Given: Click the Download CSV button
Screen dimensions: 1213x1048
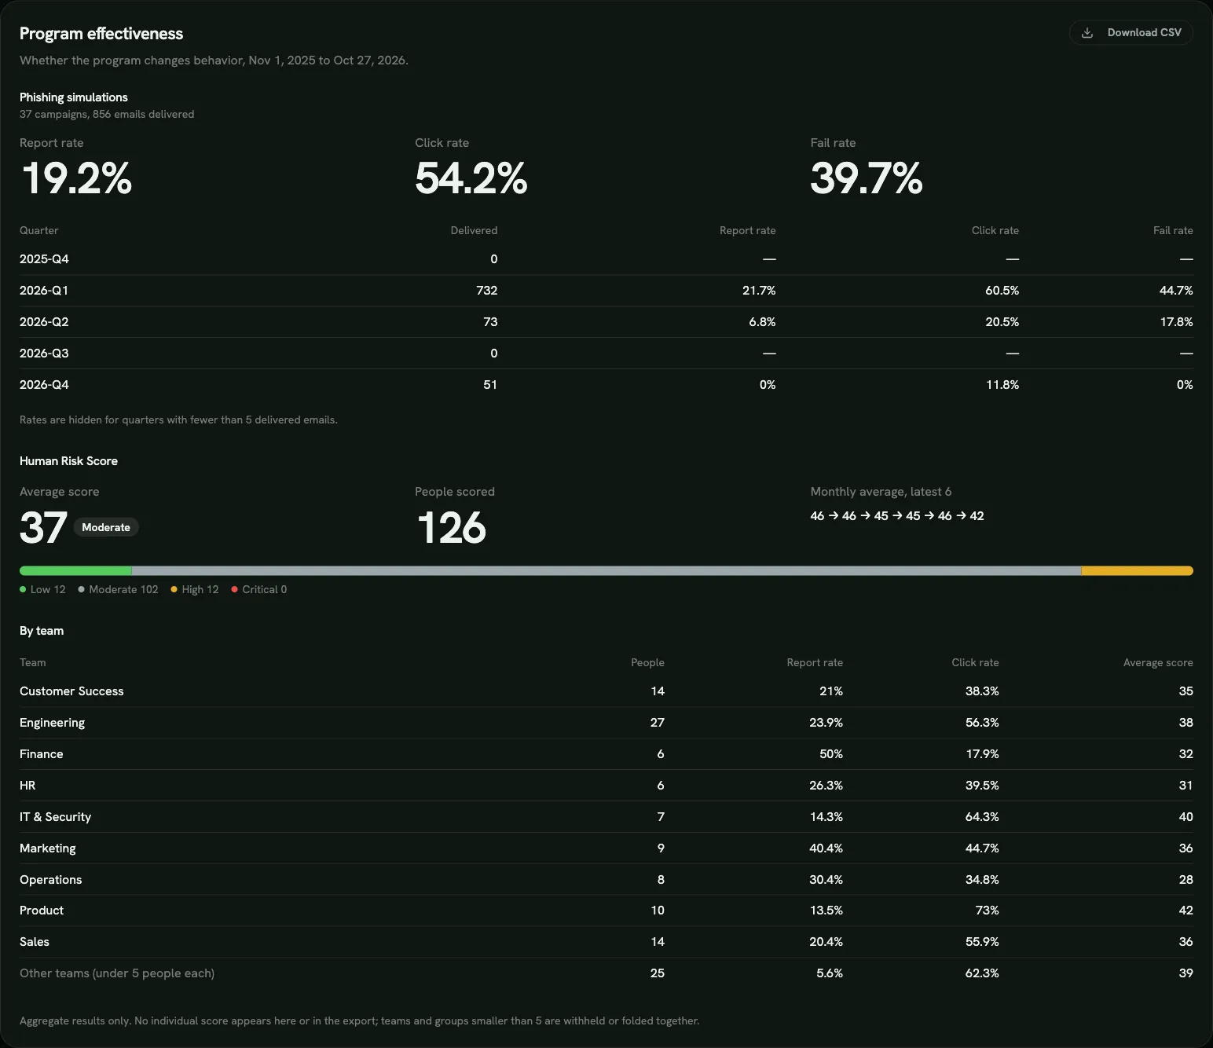Looking at the screenshot, I should pyautogui.click(x=1131, y=33).
